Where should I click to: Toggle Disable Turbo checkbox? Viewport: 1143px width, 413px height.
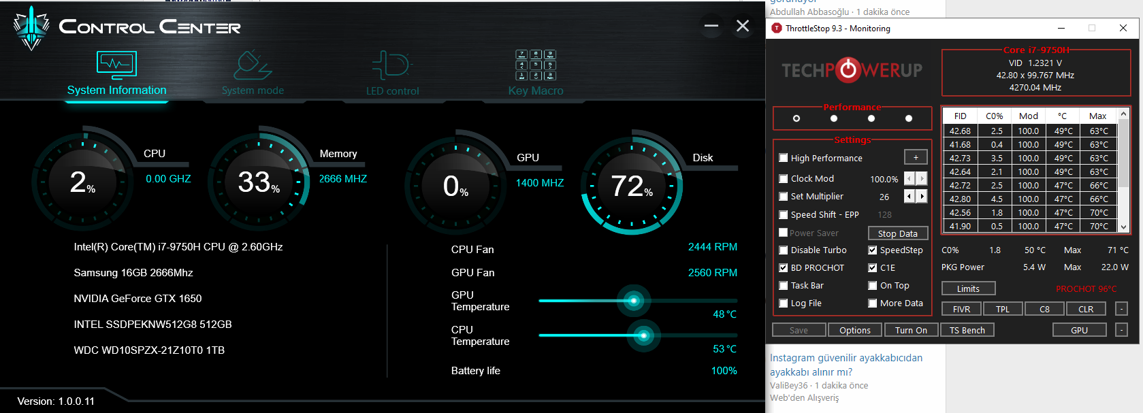tap(784, 250)
